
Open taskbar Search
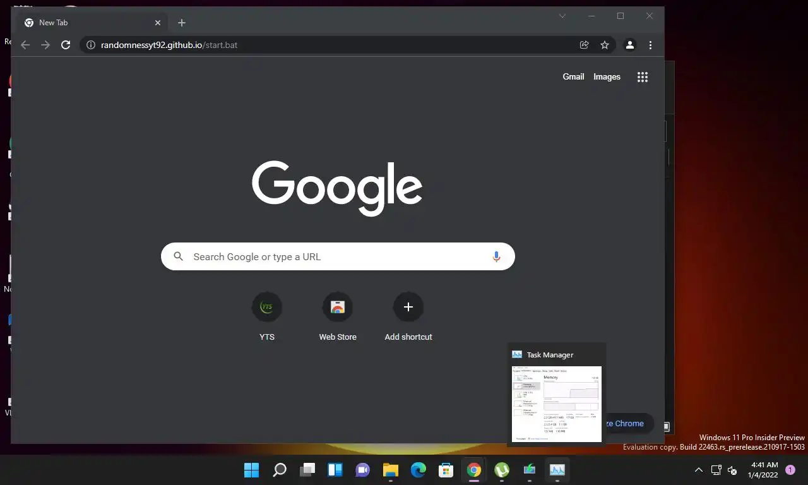280,470
